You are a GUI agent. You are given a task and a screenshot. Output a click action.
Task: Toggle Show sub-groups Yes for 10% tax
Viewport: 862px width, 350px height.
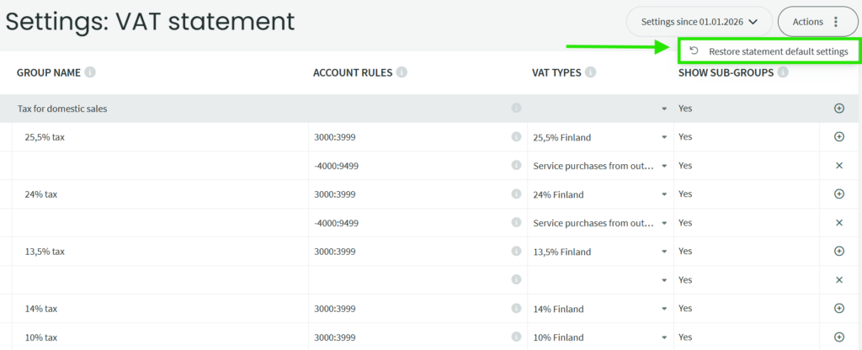685,337
